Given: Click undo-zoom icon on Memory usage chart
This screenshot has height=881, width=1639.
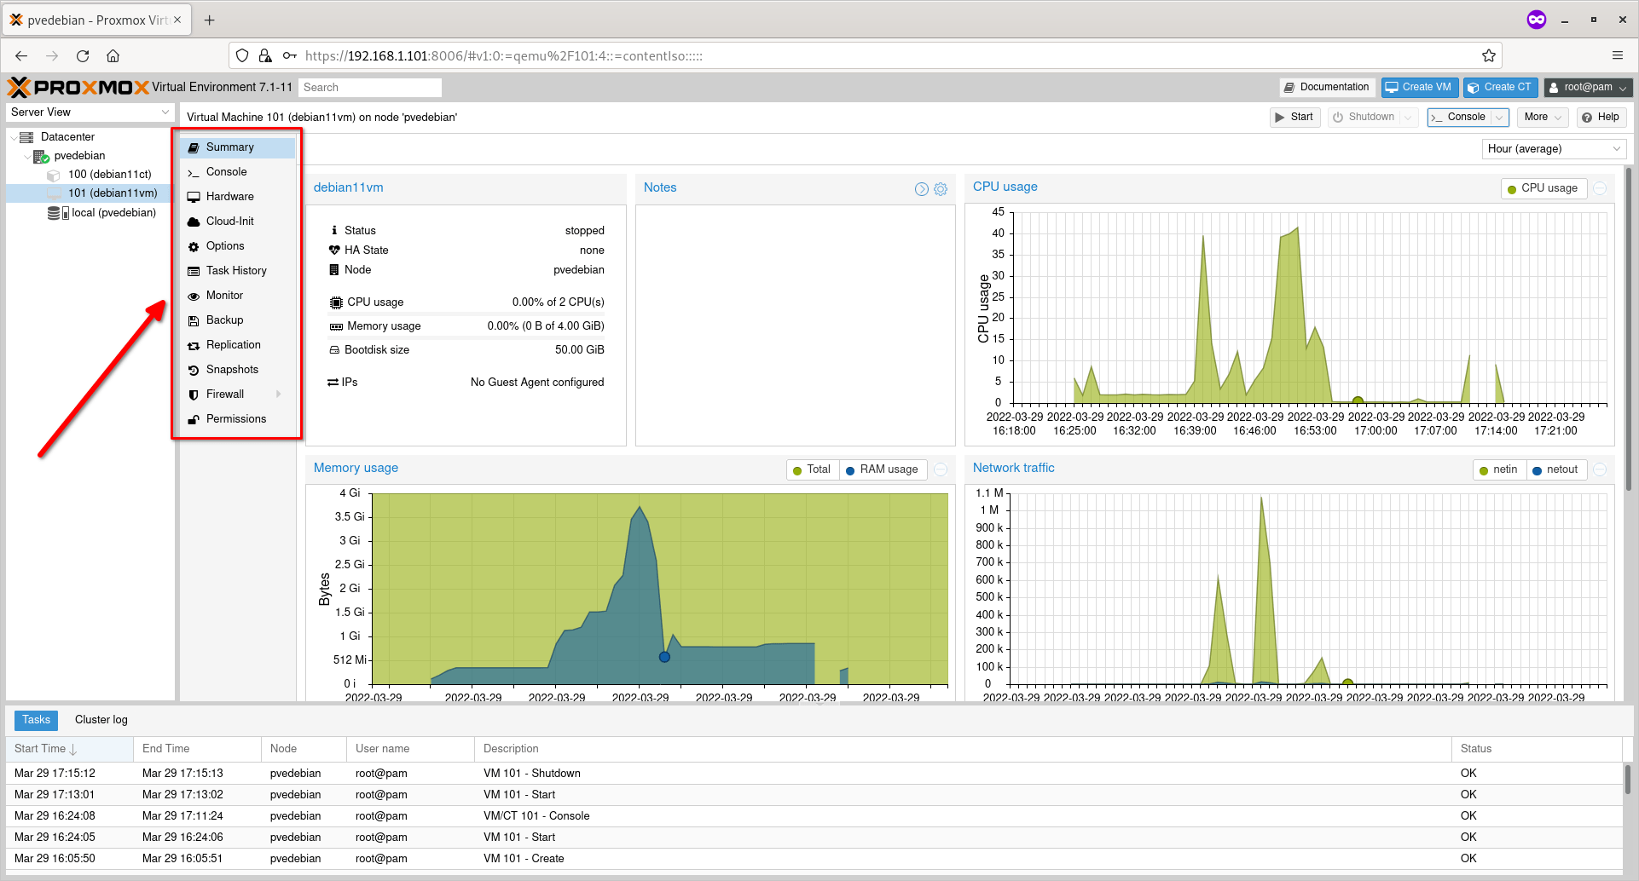Looking at the screenshot, I should tap(941, 469).
